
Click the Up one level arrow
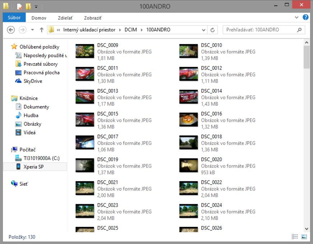(x=42, y=30)
